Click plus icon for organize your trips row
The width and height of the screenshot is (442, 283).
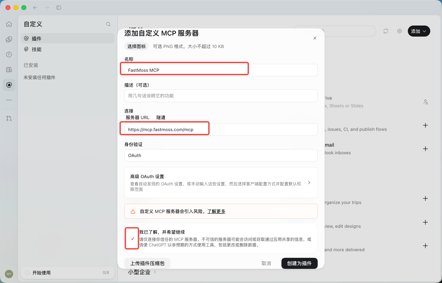(x=425, y=198)
